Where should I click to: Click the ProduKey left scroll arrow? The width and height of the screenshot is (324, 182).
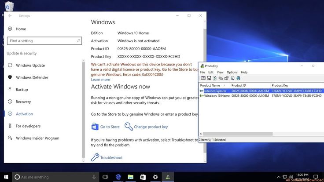pyautogui.click(x=201, y=134)
